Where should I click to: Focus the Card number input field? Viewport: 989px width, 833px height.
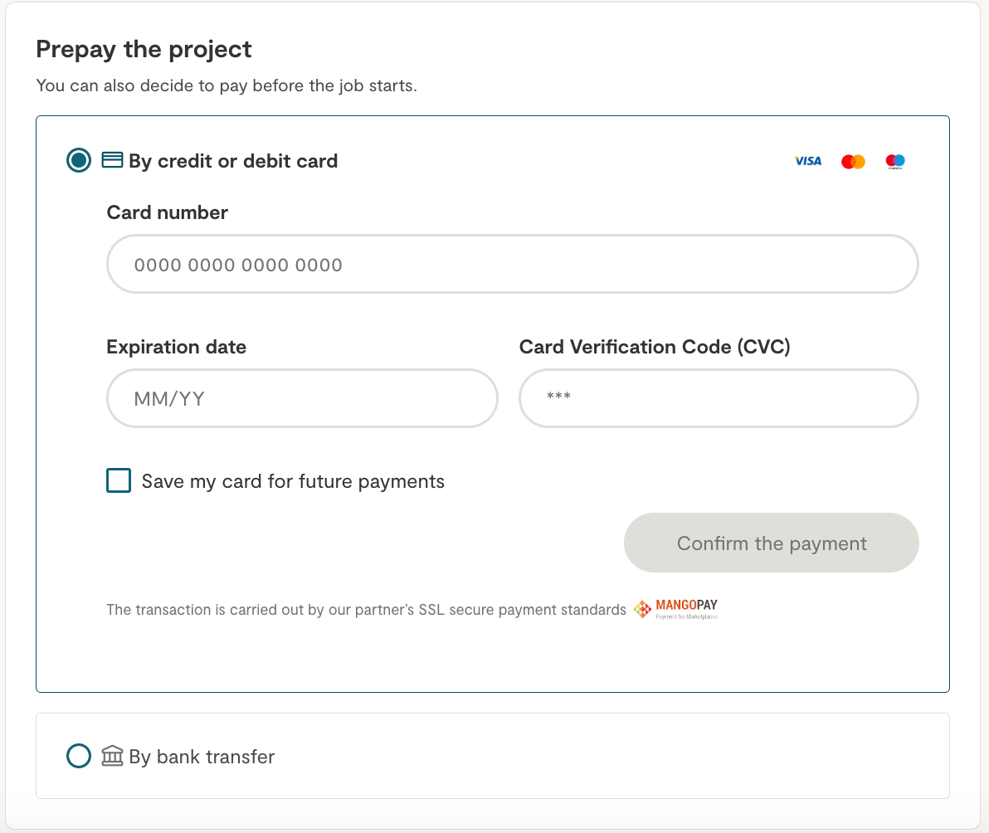coord(512,265)
